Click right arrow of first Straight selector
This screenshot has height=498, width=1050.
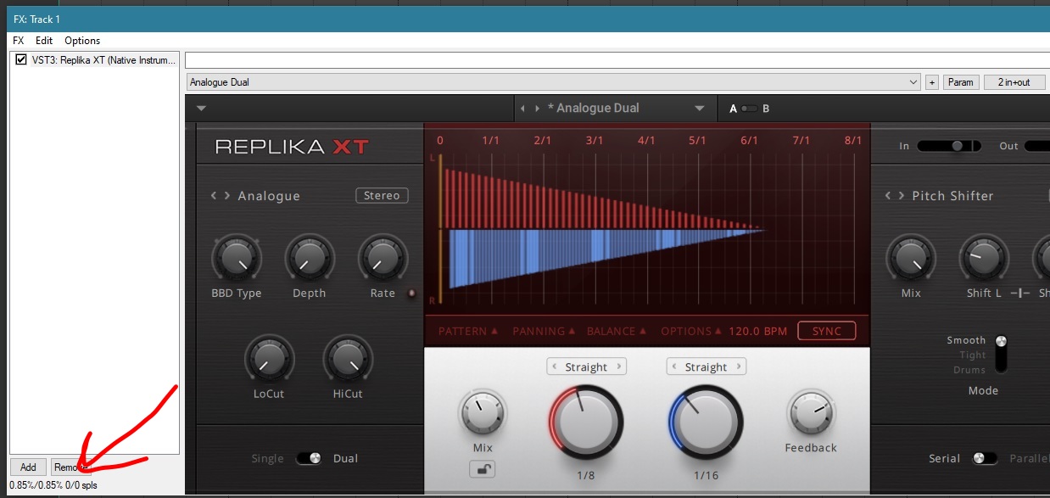[x=619, y=367]
